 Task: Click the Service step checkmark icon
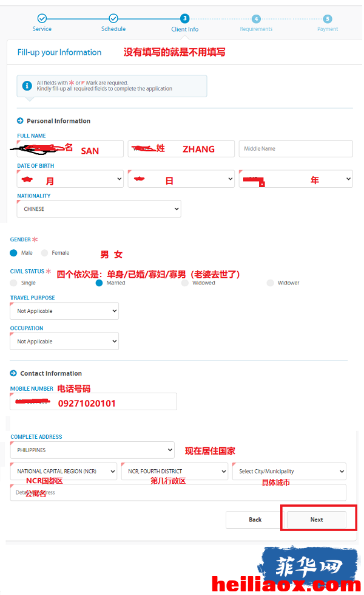click(x=42, y=18)
